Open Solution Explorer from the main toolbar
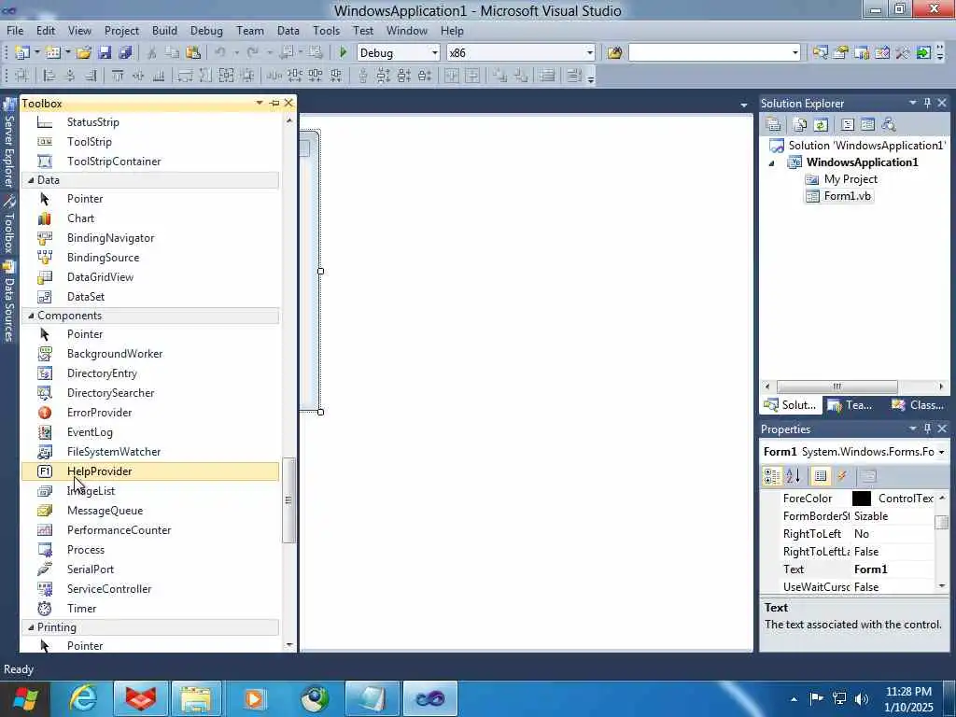 point(820,53)
